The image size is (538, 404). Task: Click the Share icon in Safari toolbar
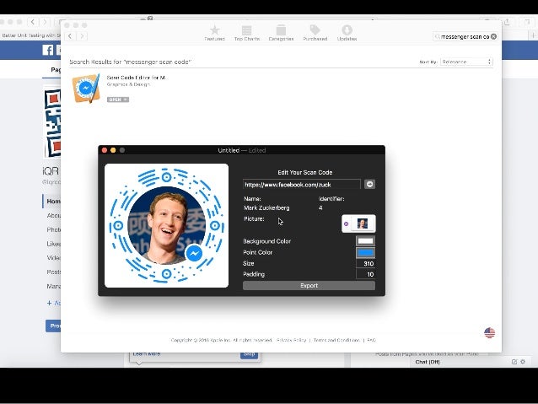507,22
